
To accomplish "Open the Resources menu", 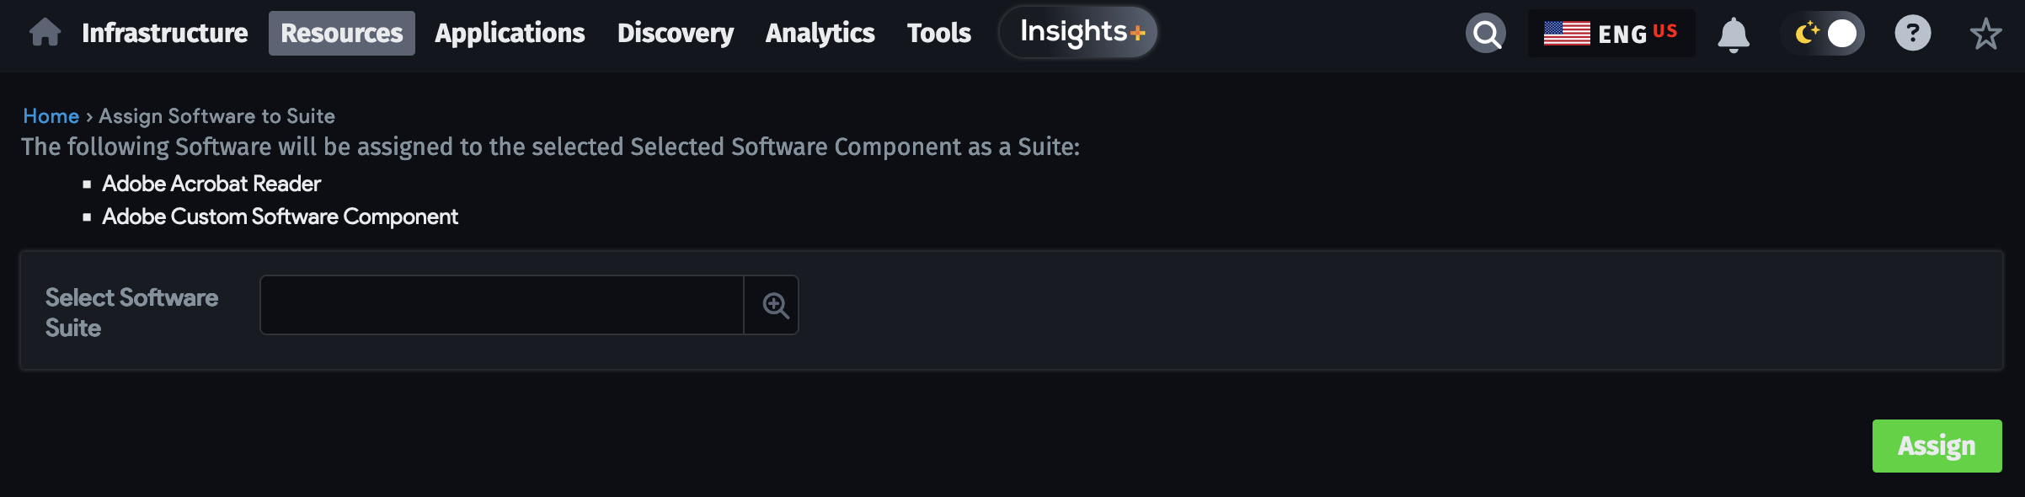I will [340, 33].
